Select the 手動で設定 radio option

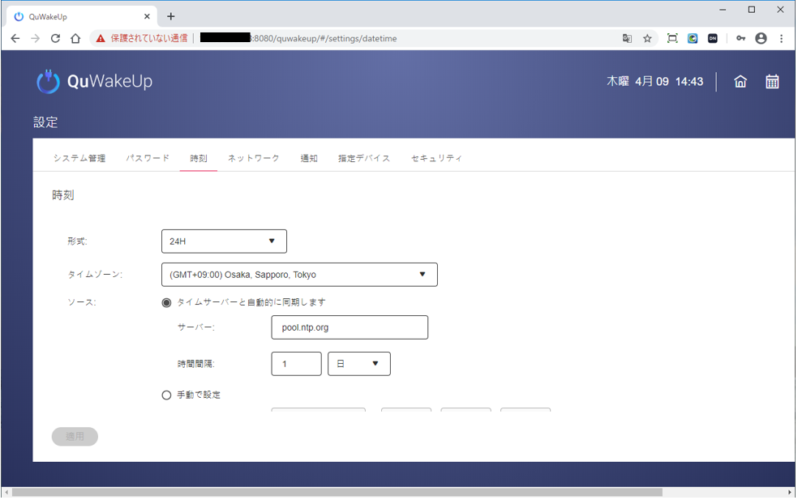tap(167, 395)
